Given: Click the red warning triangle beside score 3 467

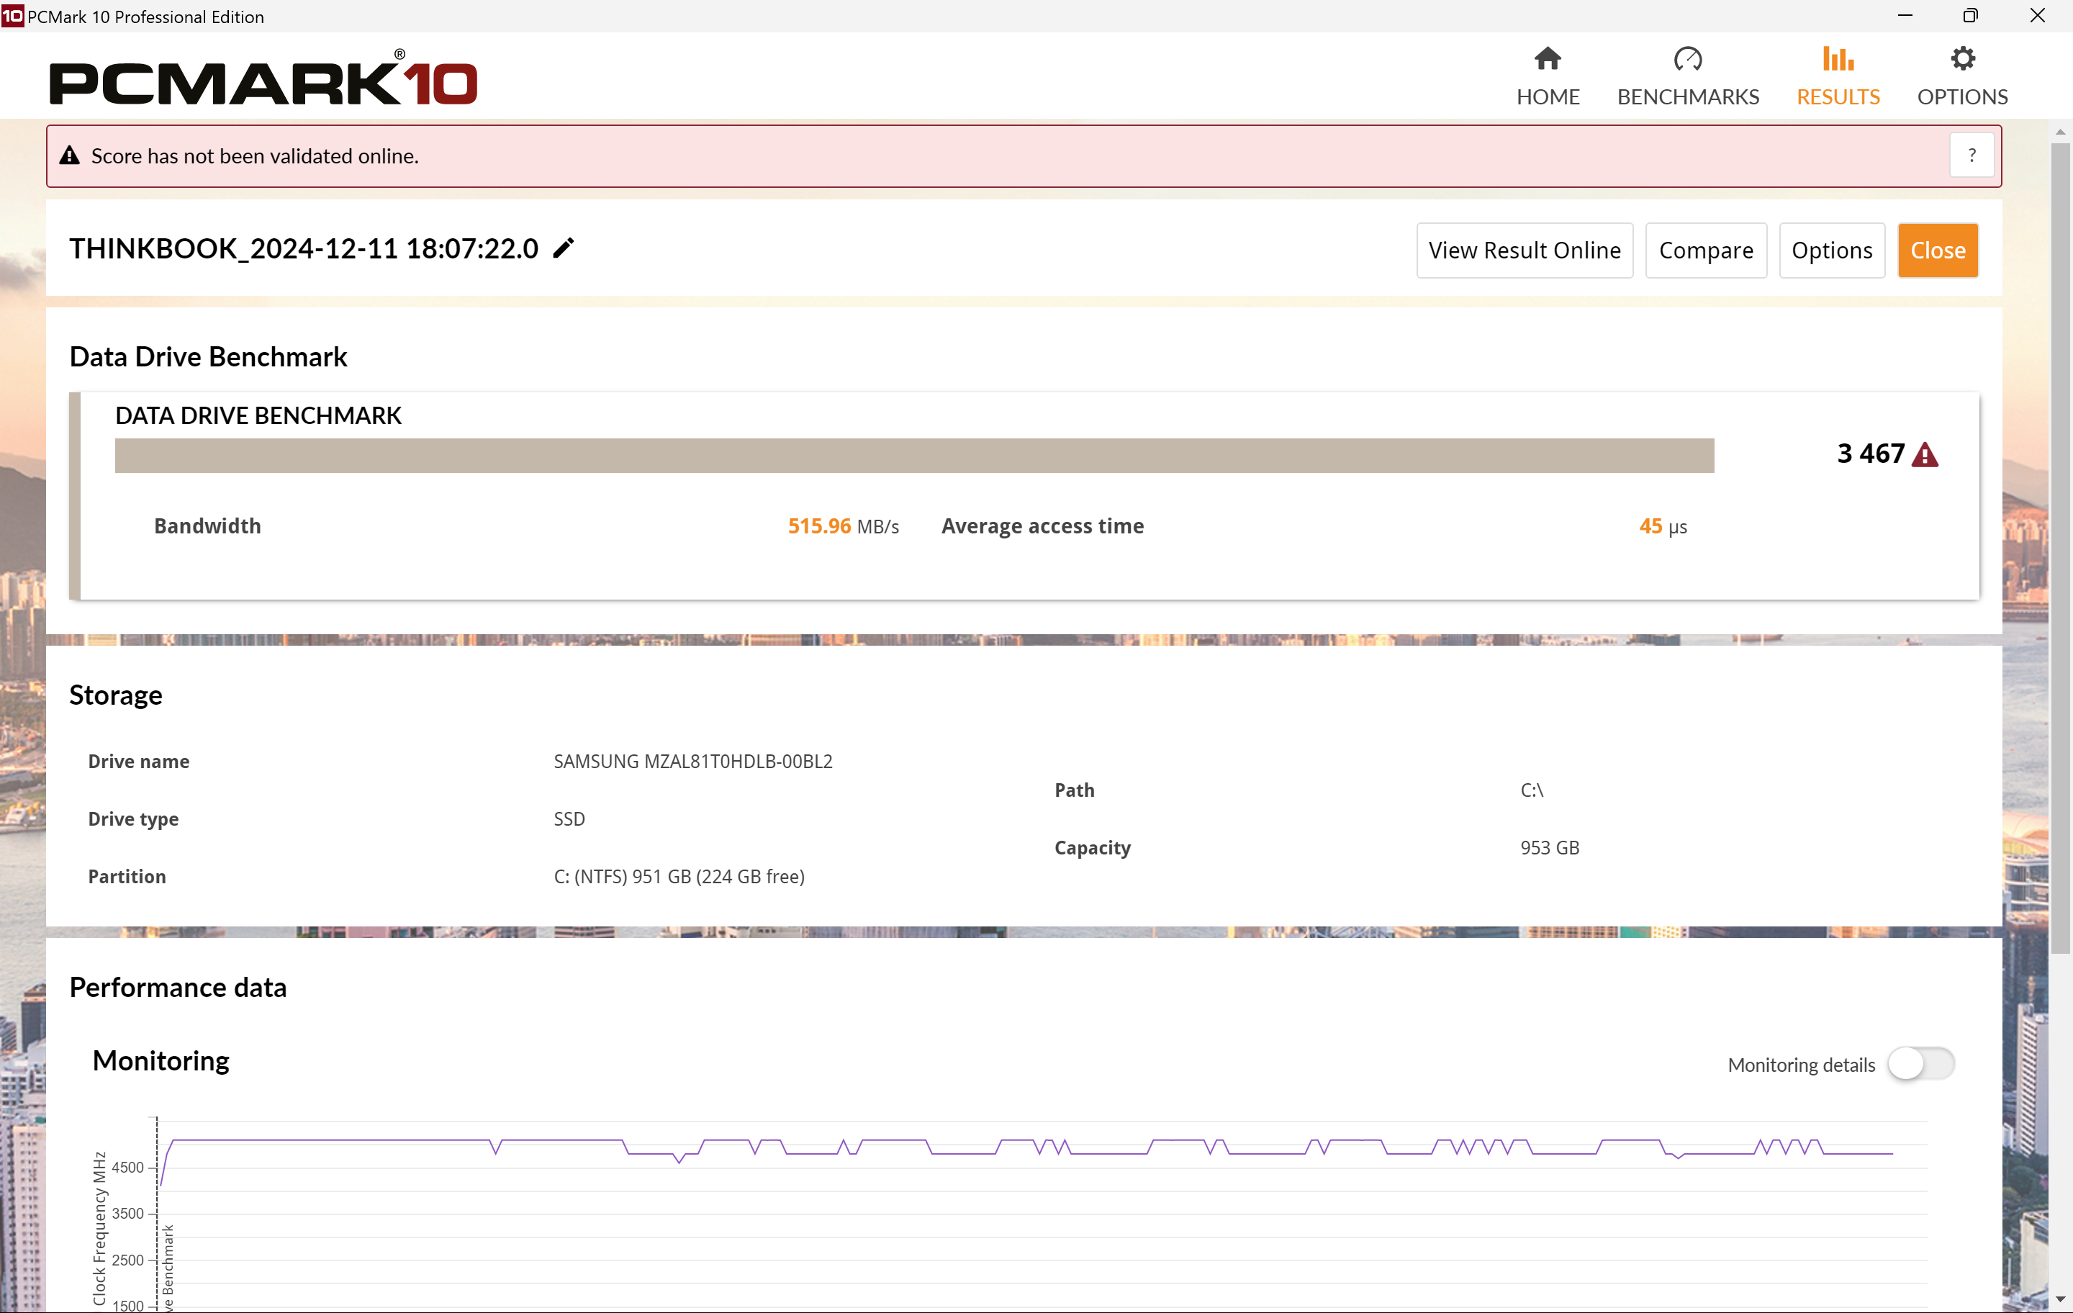Looking at the screenshot, I should point(1924,455).
